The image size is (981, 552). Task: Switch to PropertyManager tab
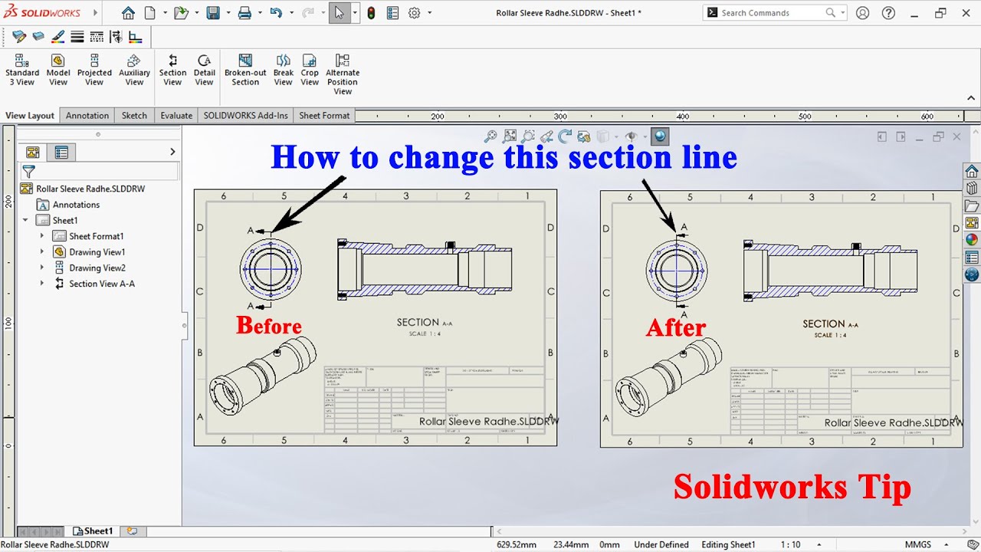[x=61, y=153]
